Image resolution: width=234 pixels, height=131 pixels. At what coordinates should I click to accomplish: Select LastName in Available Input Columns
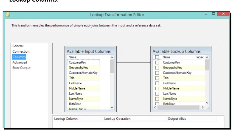pos(84,94)
